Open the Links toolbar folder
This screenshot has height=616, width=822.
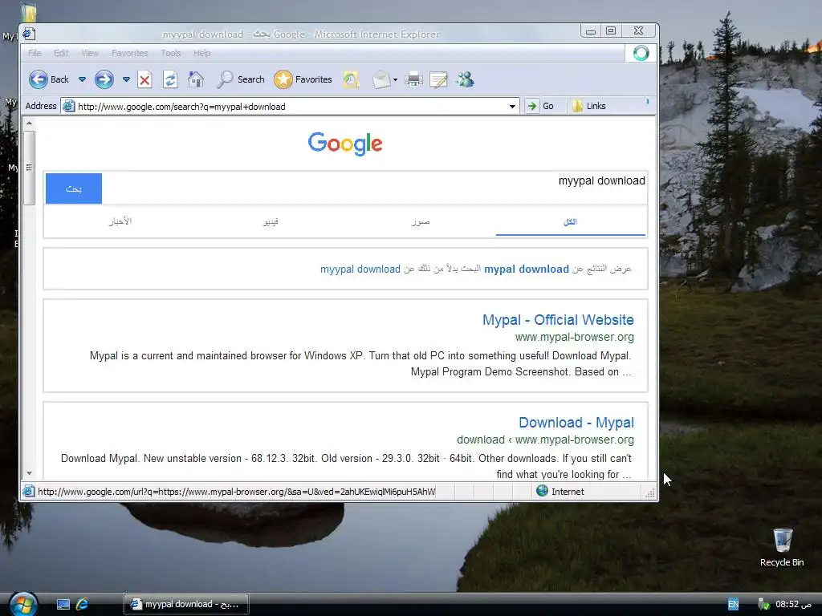tap(588, 107)
